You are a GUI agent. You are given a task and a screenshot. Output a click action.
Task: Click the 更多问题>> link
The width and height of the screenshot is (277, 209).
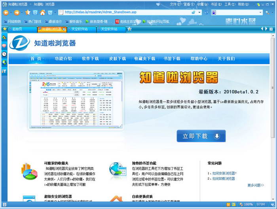[256, 185]
